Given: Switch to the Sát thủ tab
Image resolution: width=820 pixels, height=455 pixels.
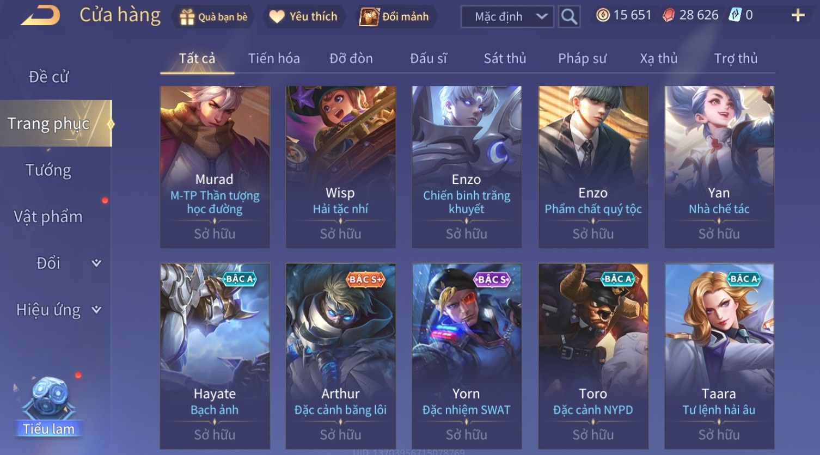Looking at the screenshot, I should [x=505, y=58].
